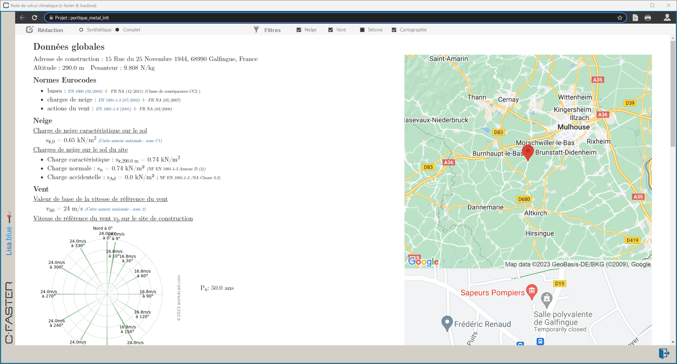
Task: Click the Salle polyvalente grey marker
Action: (x=547, y=300)
